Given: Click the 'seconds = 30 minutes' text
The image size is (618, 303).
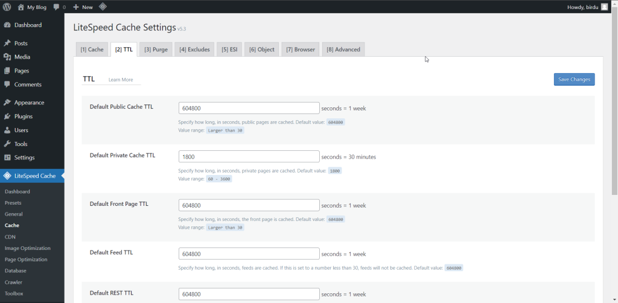Looking at the screenshot, I should [x=349, y=157].
